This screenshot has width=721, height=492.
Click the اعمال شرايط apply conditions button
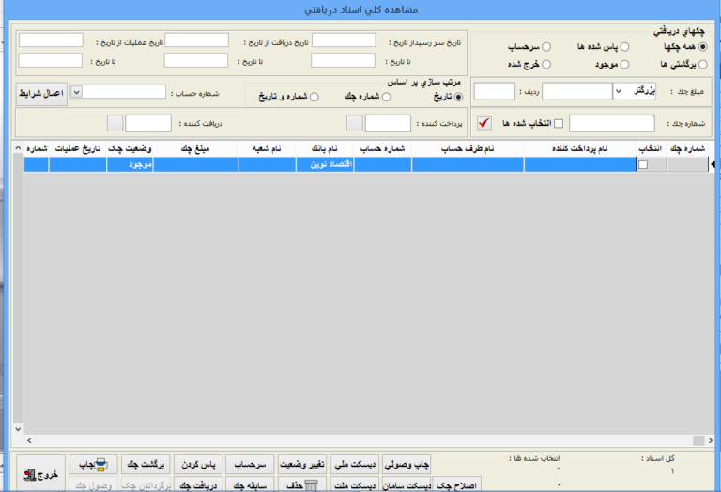[41, 94]
